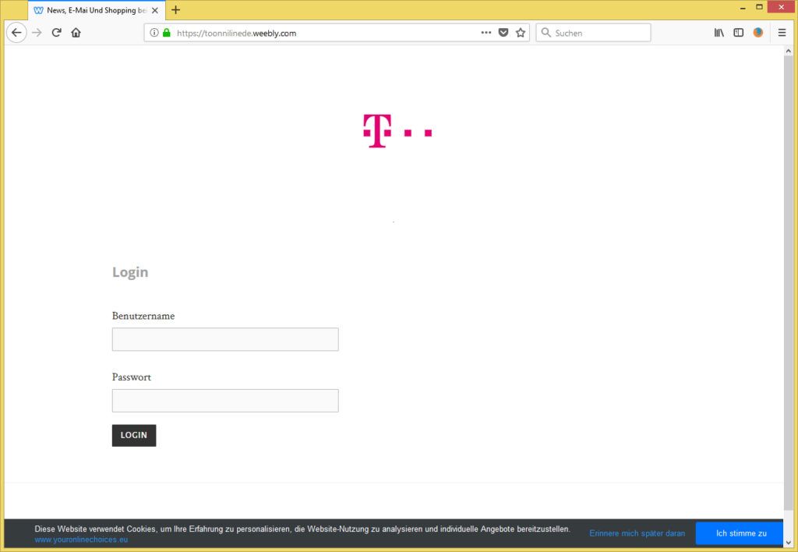Close the browser window
This screenshot has height=552, width=798.
tap(781, 7)
